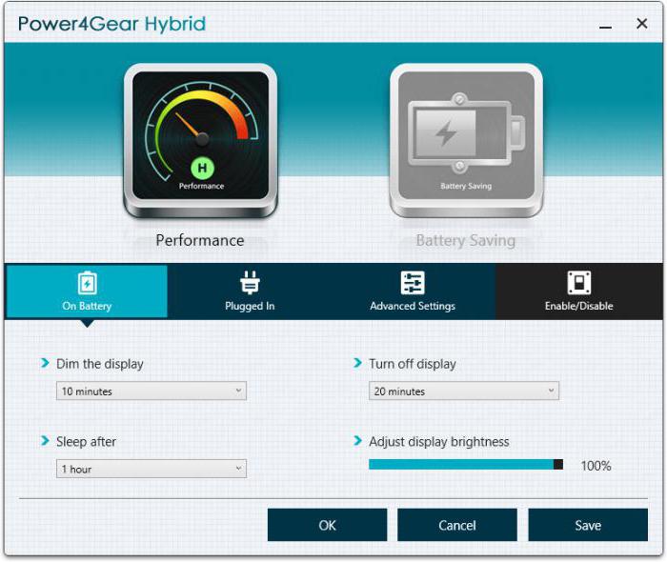667x562 pixels.
Task: Switch to the On Battery tab label
Action: [x=87, y=306]
